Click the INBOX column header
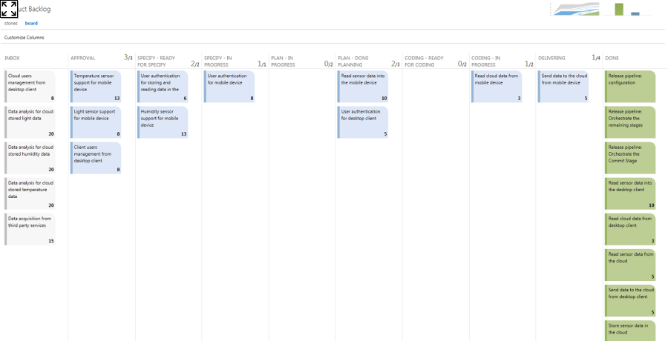The image size is (668, 341). pyautogui.click(x=12, y=58)
